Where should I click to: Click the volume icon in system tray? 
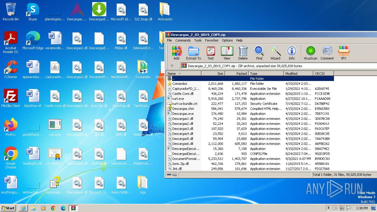pyautogui.click(x=335, y=208)
